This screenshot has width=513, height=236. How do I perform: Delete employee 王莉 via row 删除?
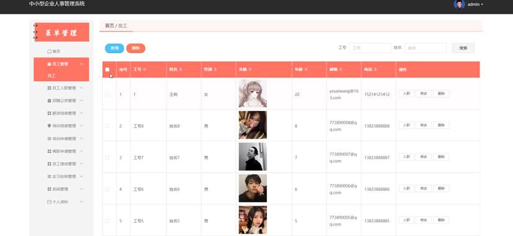click(441, 94)
